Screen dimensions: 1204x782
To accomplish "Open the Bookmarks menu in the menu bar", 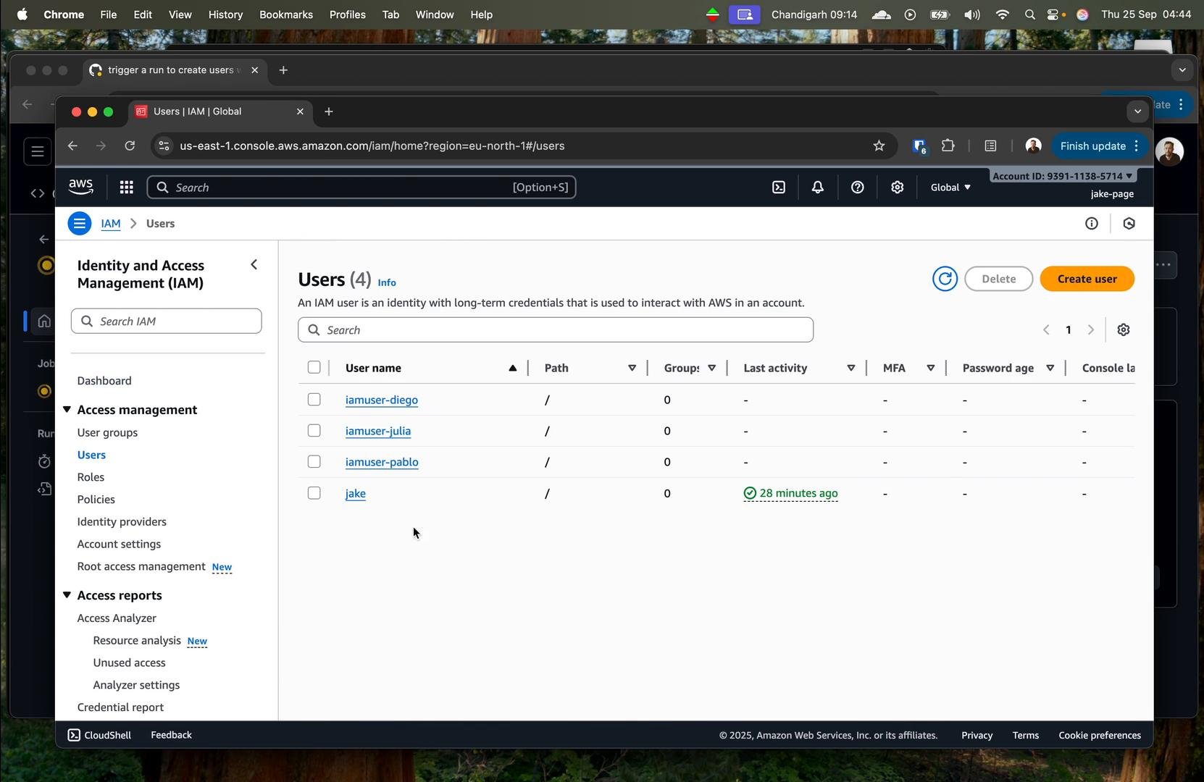I will pos(286,14).
